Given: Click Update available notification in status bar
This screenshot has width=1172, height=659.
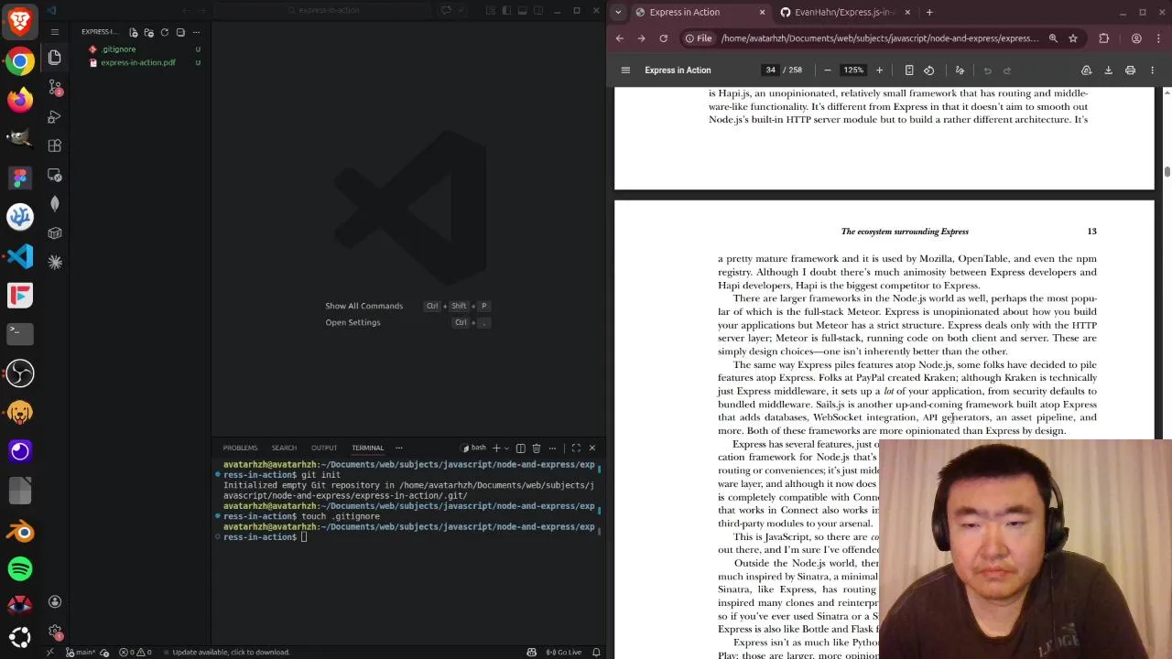Looking at the screenshot, I should tap(231, 652).
